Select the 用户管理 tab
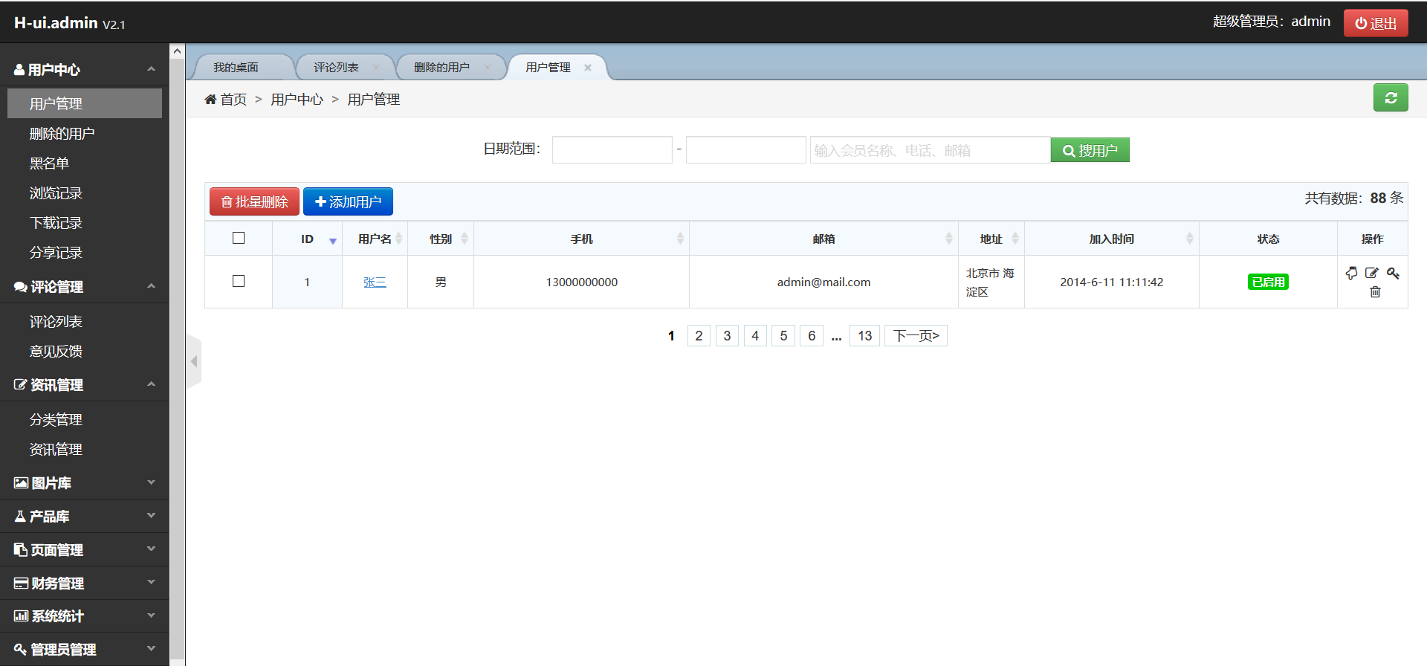Viewport: 1427px width, 666px height. coord(548,68)
